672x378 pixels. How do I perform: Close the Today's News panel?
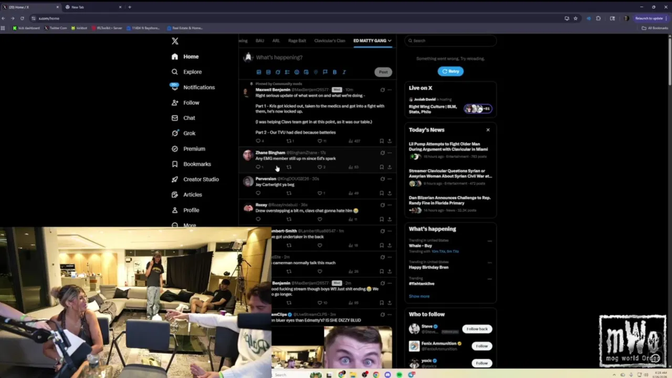(488, 130)
